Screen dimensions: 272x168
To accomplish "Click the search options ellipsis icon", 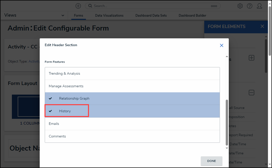I will 214,6.
